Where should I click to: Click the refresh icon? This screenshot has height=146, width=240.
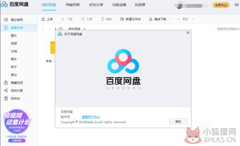61,29
